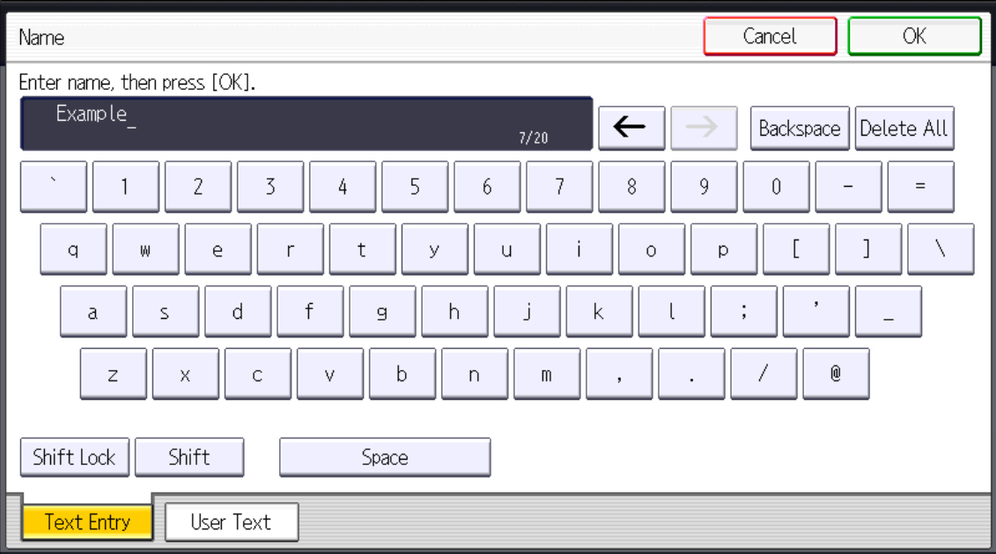996x554 pixels.
Task: Confirm the name by pressing OK
Action: pos(913,36)
